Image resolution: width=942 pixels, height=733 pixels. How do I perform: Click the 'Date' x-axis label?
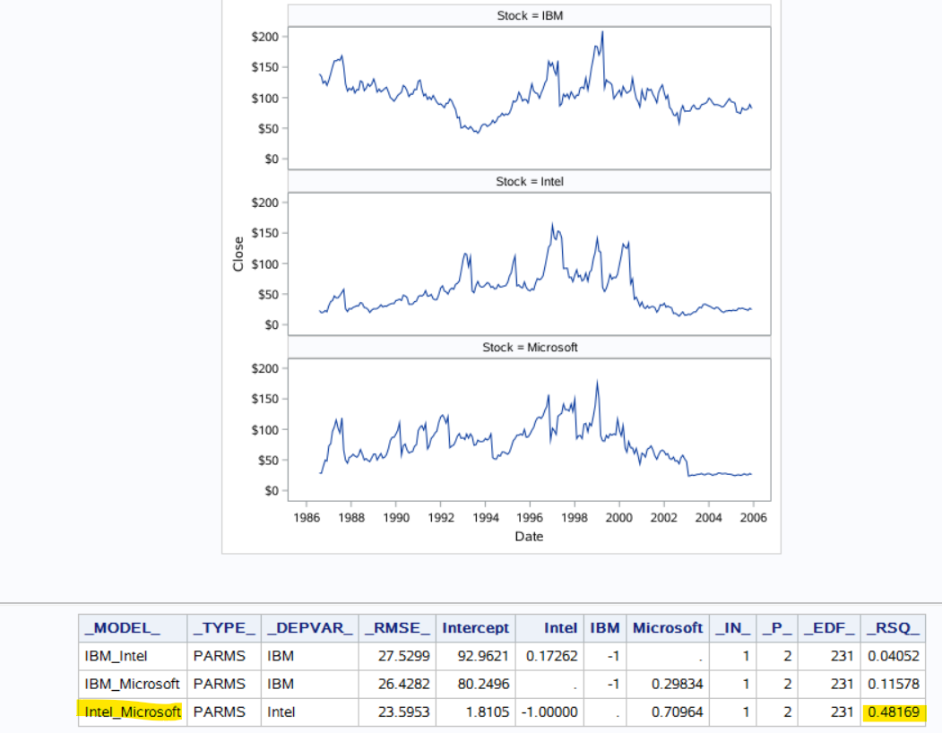click(529, 537)
